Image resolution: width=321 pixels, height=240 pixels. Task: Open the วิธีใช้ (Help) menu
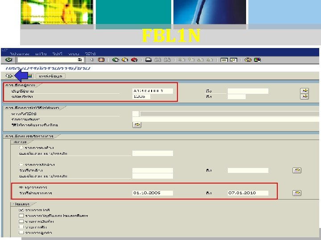(90, 54)
